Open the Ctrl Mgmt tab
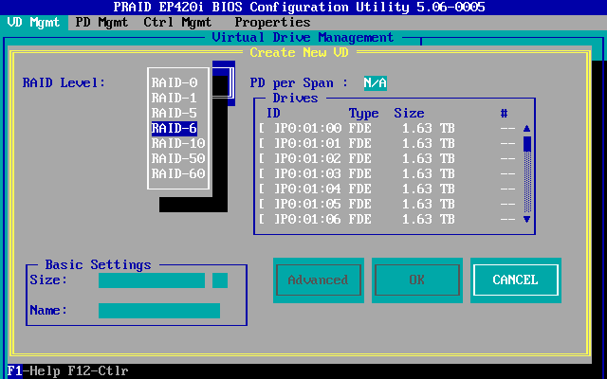This screenshot has height=379, width=607. (x=177, y=23)
